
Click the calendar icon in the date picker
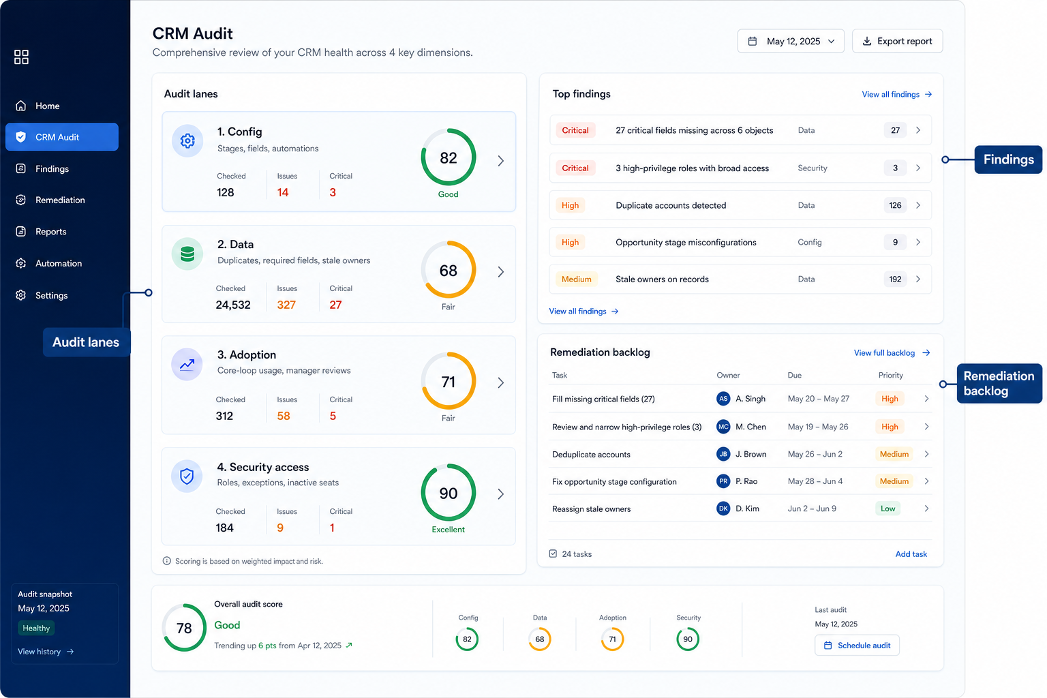click(x=753, y=41)
